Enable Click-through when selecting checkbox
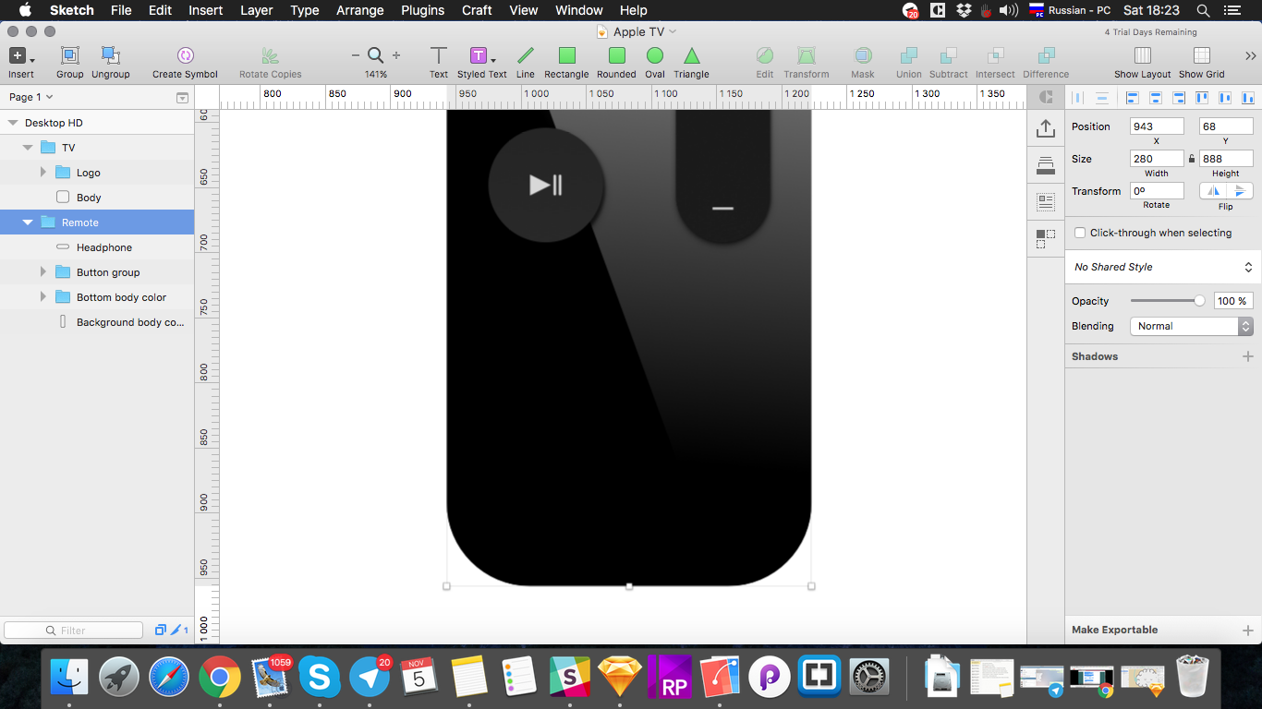Screen dimensions: 1262x709 click(x=1080, y=233)
